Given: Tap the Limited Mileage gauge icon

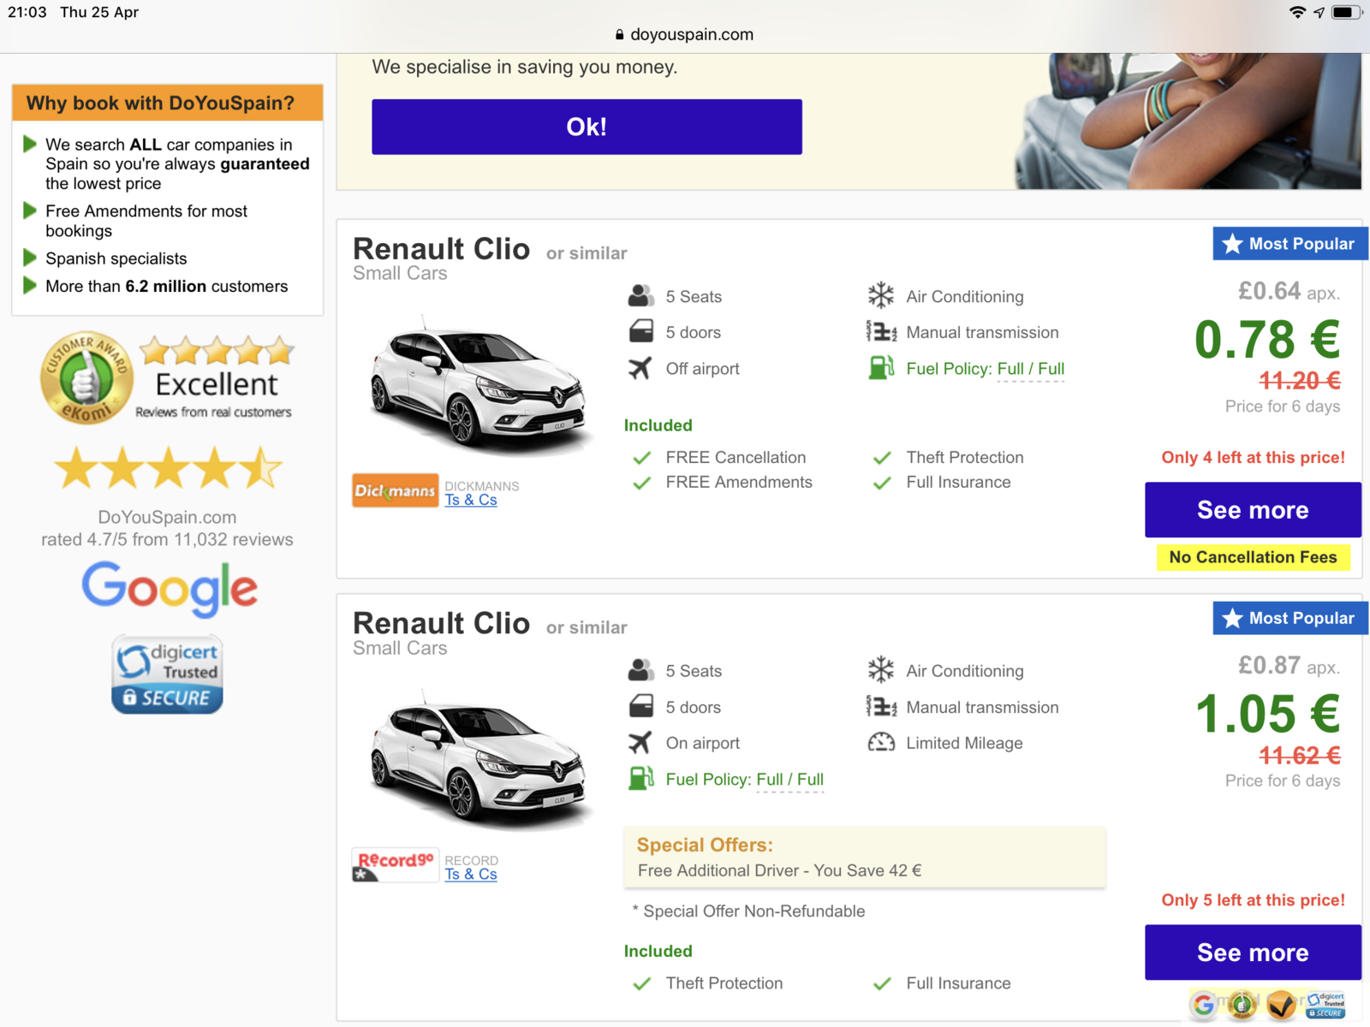Looking at the screenshot, I should tap(880, 743).
